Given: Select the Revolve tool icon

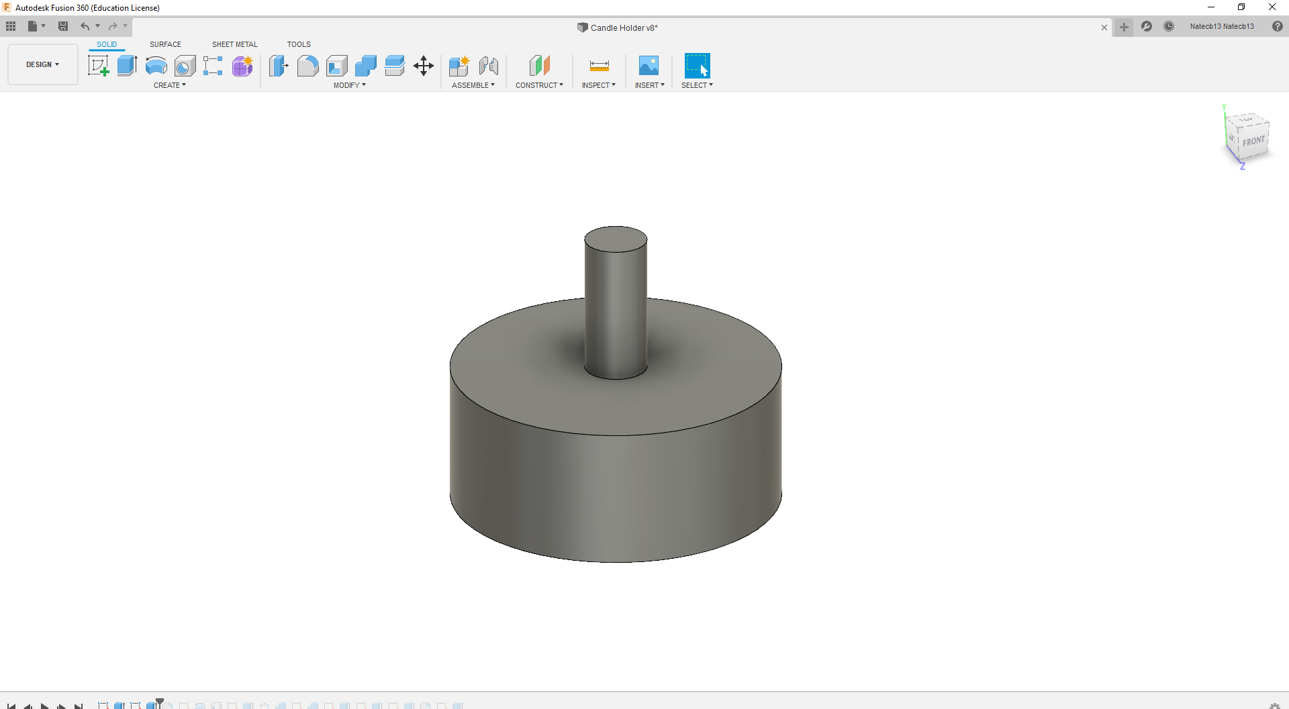Looking at the screenshot, I should (156, 66).
